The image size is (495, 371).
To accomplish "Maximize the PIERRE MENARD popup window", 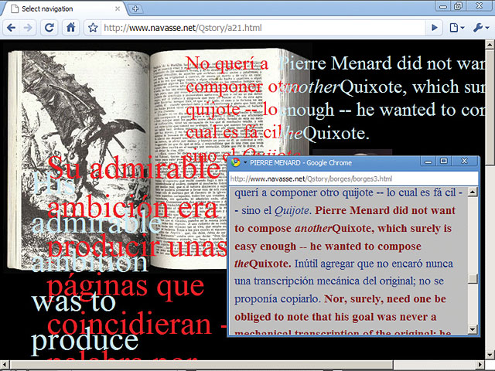I will (x=444, y=162).
